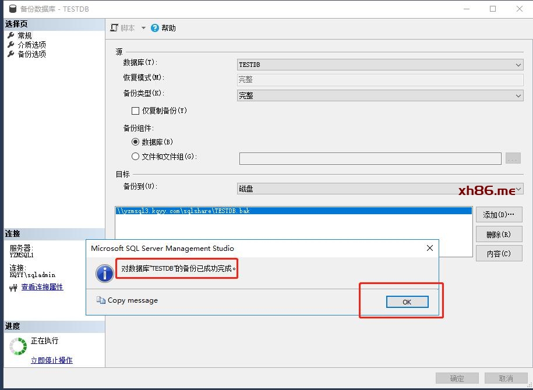Click the script icon in toolbar
The height and width of the screenshot is (390, 533).
coord(115,28)
